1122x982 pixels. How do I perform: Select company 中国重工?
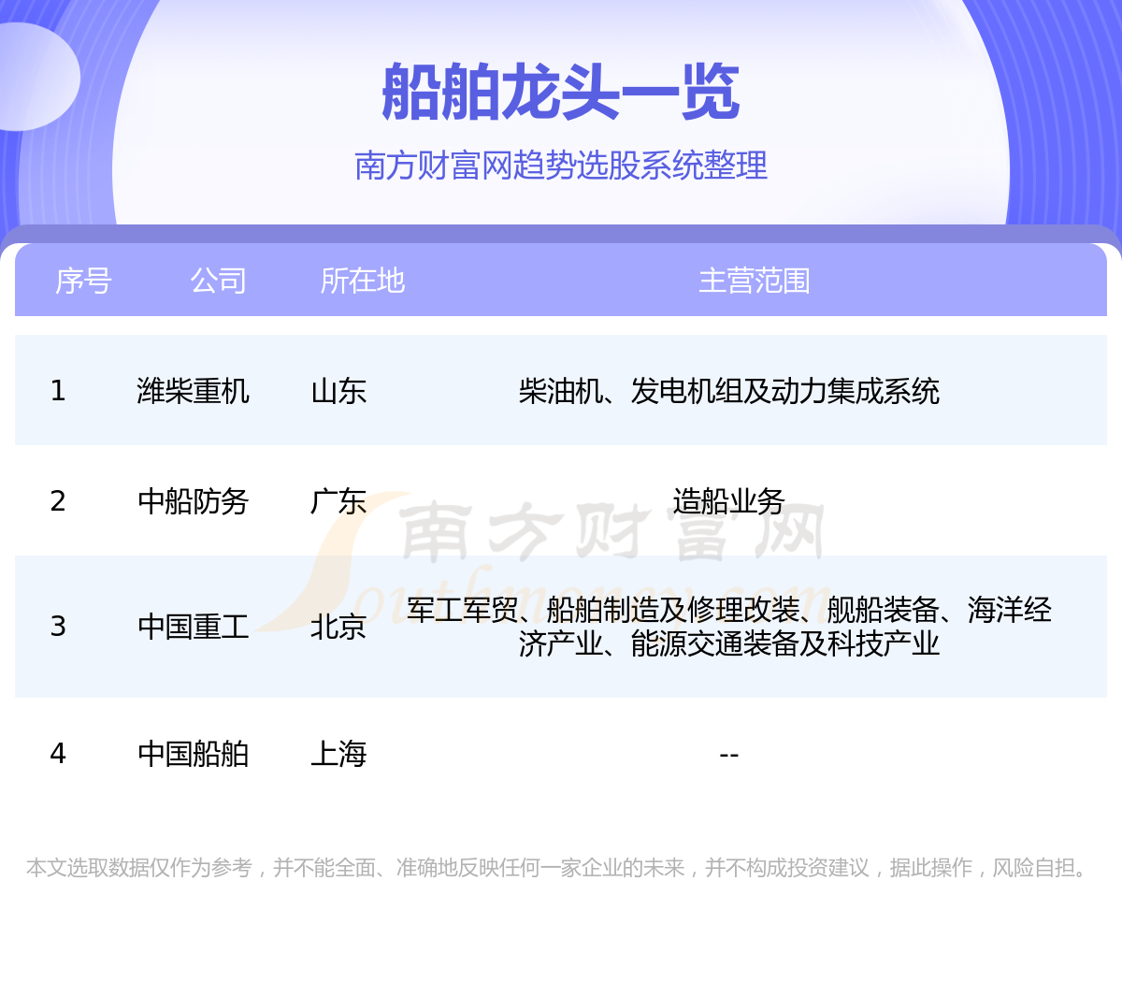click(193, 628)
